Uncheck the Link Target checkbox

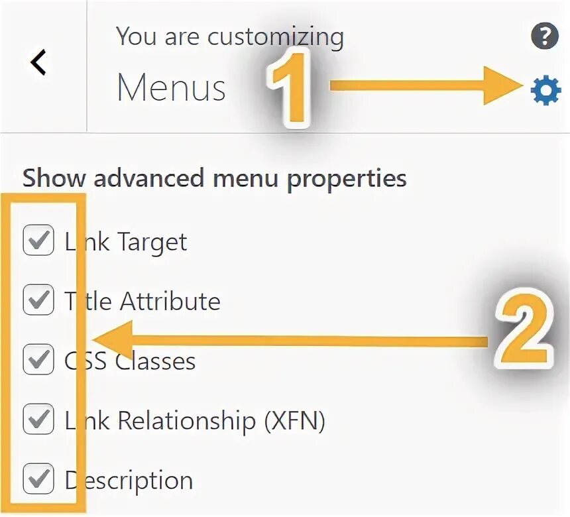point(38,241)
